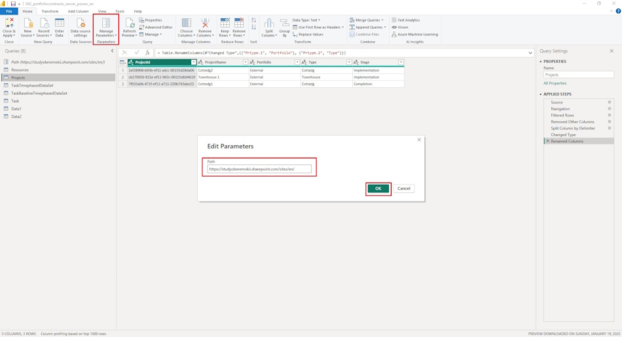Screen dimensions: 622x337
Task: Collapse the PROPERTIES section
Action: pyautogui.click(x=541, y=62)
